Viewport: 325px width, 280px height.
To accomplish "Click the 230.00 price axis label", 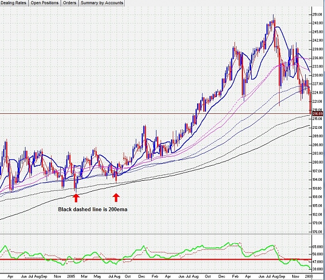I will click(x=318, y=75).
